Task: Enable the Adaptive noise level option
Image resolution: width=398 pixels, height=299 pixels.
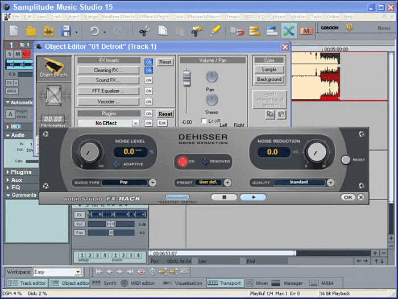Action: [118, 164]
